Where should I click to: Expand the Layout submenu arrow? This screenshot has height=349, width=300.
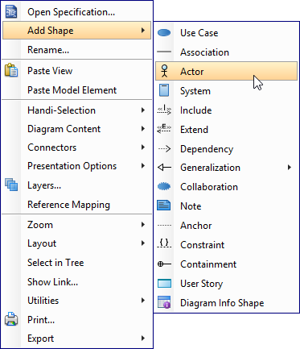point(143,243)
